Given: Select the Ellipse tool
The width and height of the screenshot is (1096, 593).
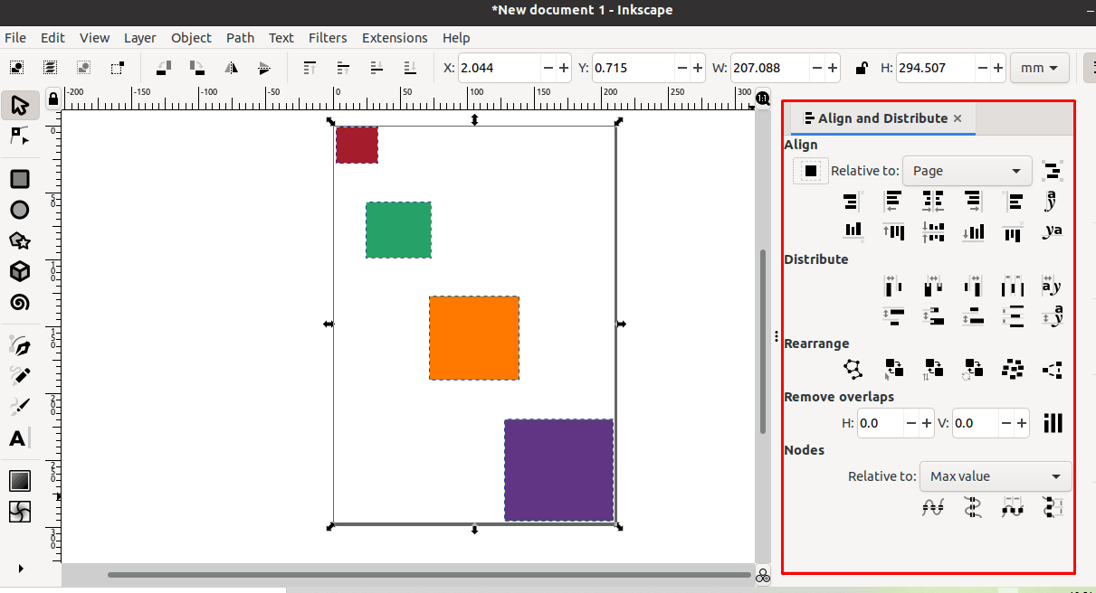Looking at the screenshot, I should click(20, 210).
